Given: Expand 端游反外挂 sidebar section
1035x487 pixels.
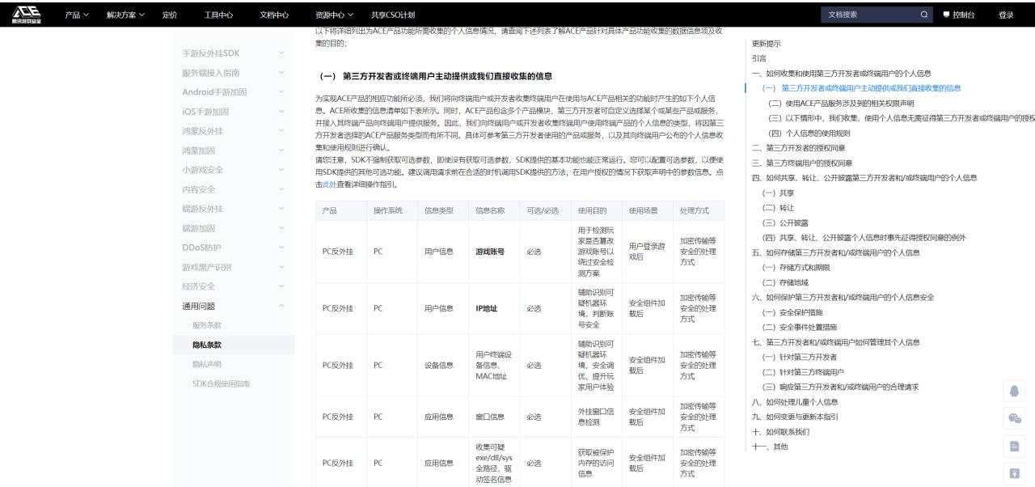Looking at the screenshot, I should click(234, 209).
